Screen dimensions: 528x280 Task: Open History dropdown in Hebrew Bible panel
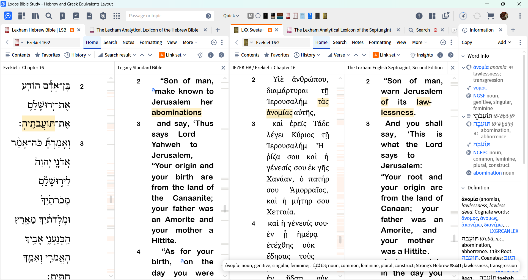pos(78,55)
